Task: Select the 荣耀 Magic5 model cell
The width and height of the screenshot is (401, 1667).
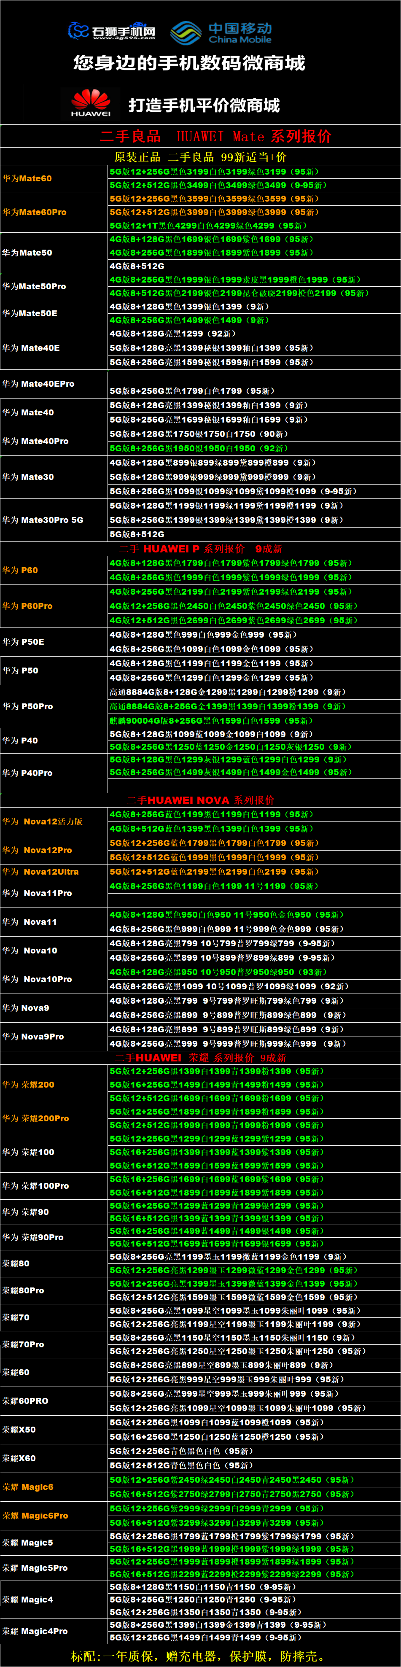Action: [54, 1543]
